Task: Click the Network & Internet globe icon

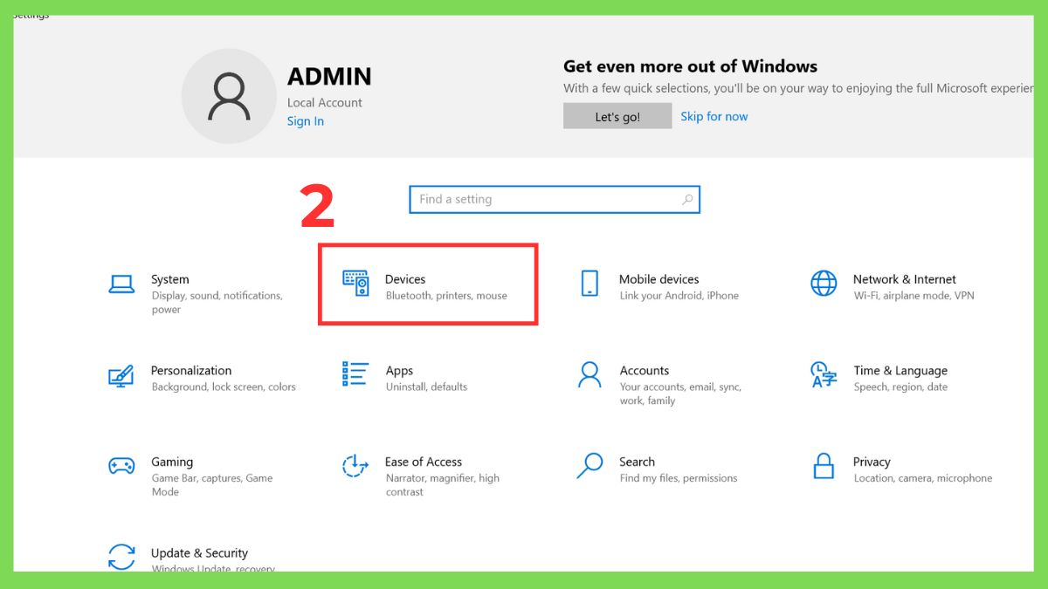Action: coord(822,284)
